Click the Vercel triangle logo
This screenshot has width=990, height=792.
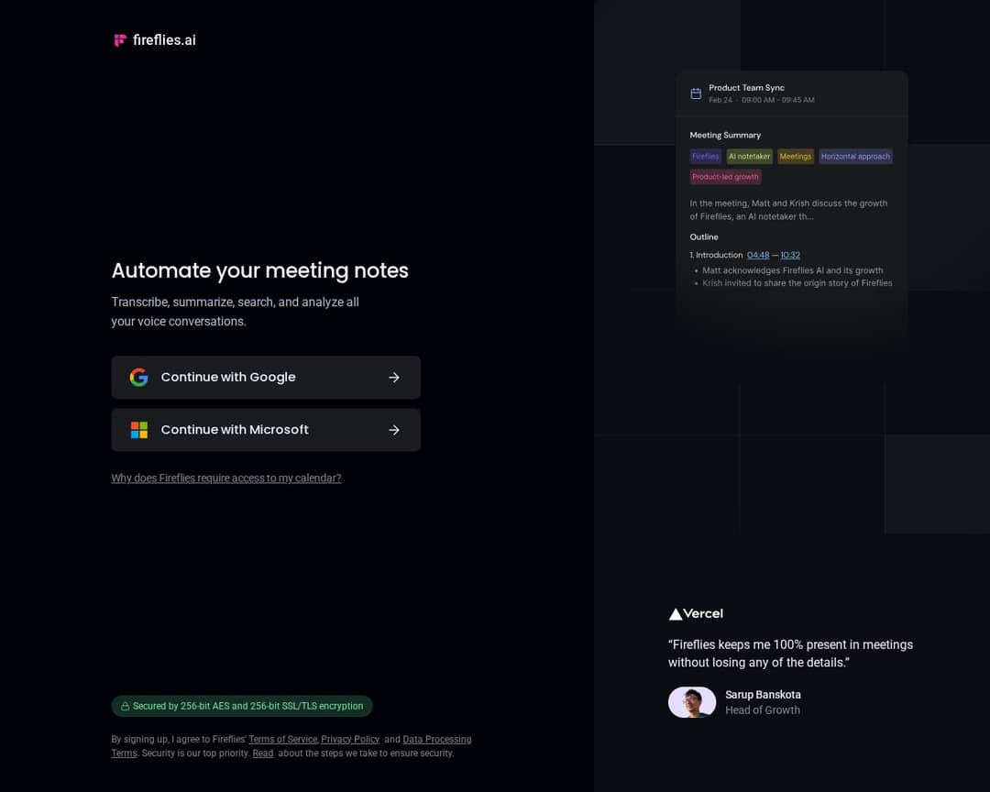[676, 614]
